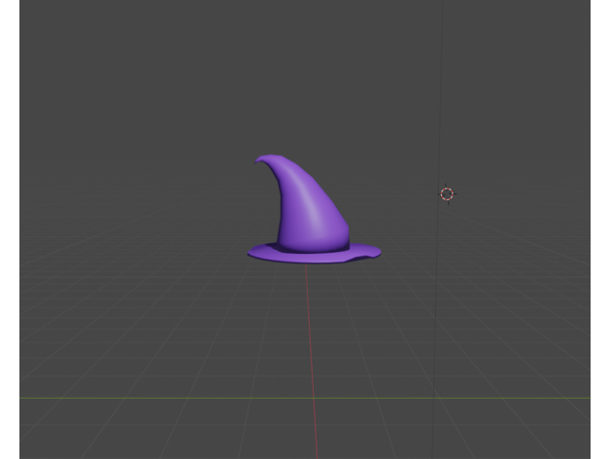Click the vertical line below the 3D cursor
This screenshot has height=459, width=610.
click(437, 311)
